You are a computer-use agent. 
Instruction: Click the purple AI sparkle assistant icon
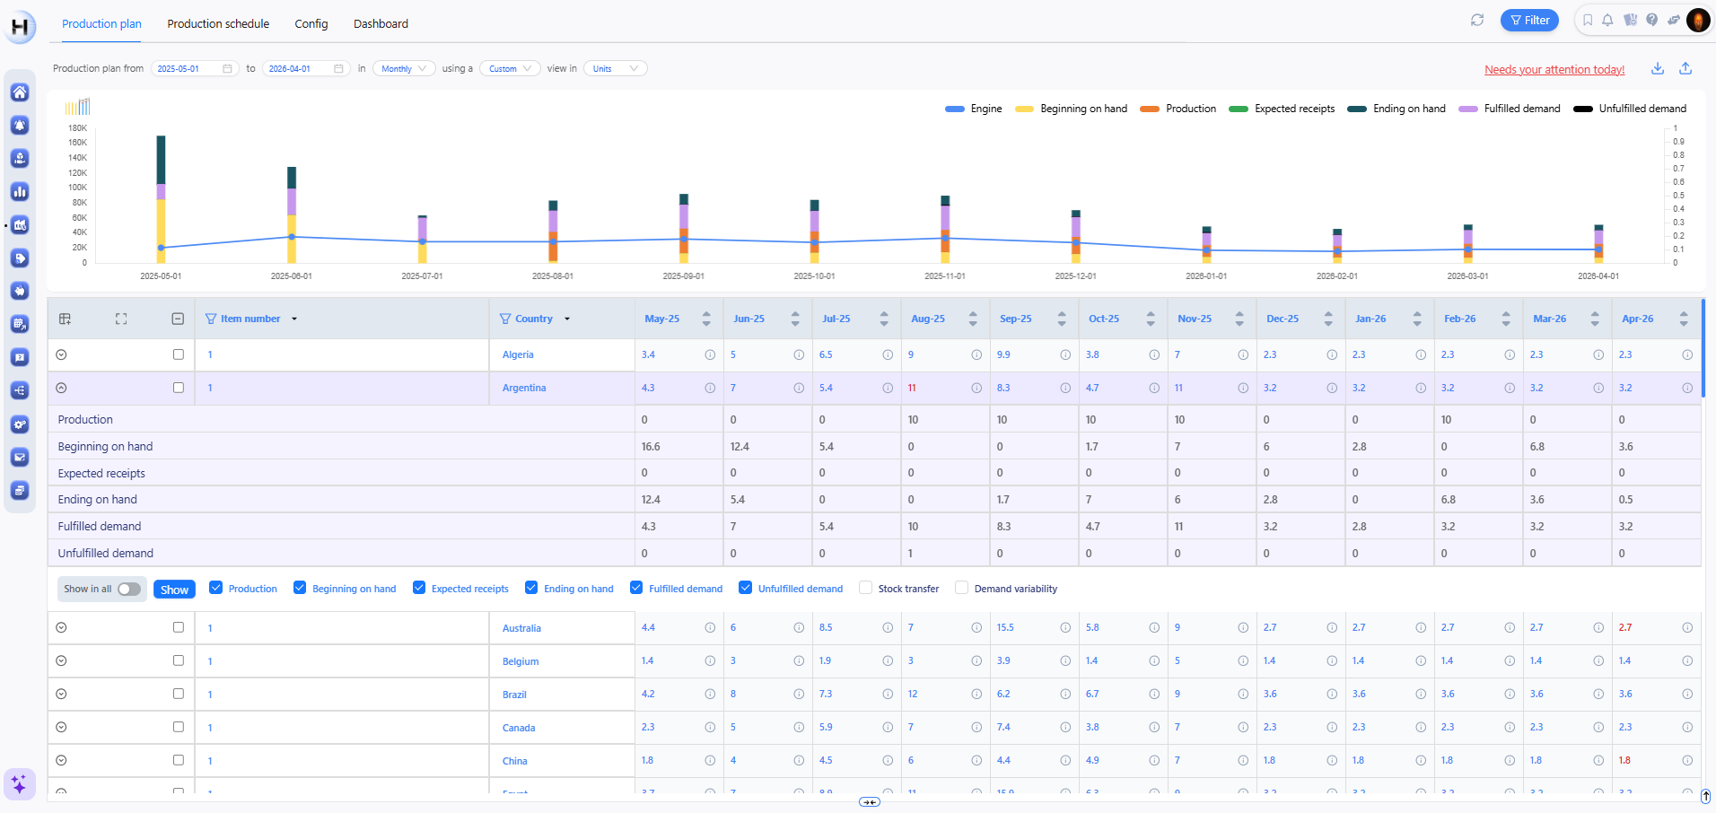[19, 783]
